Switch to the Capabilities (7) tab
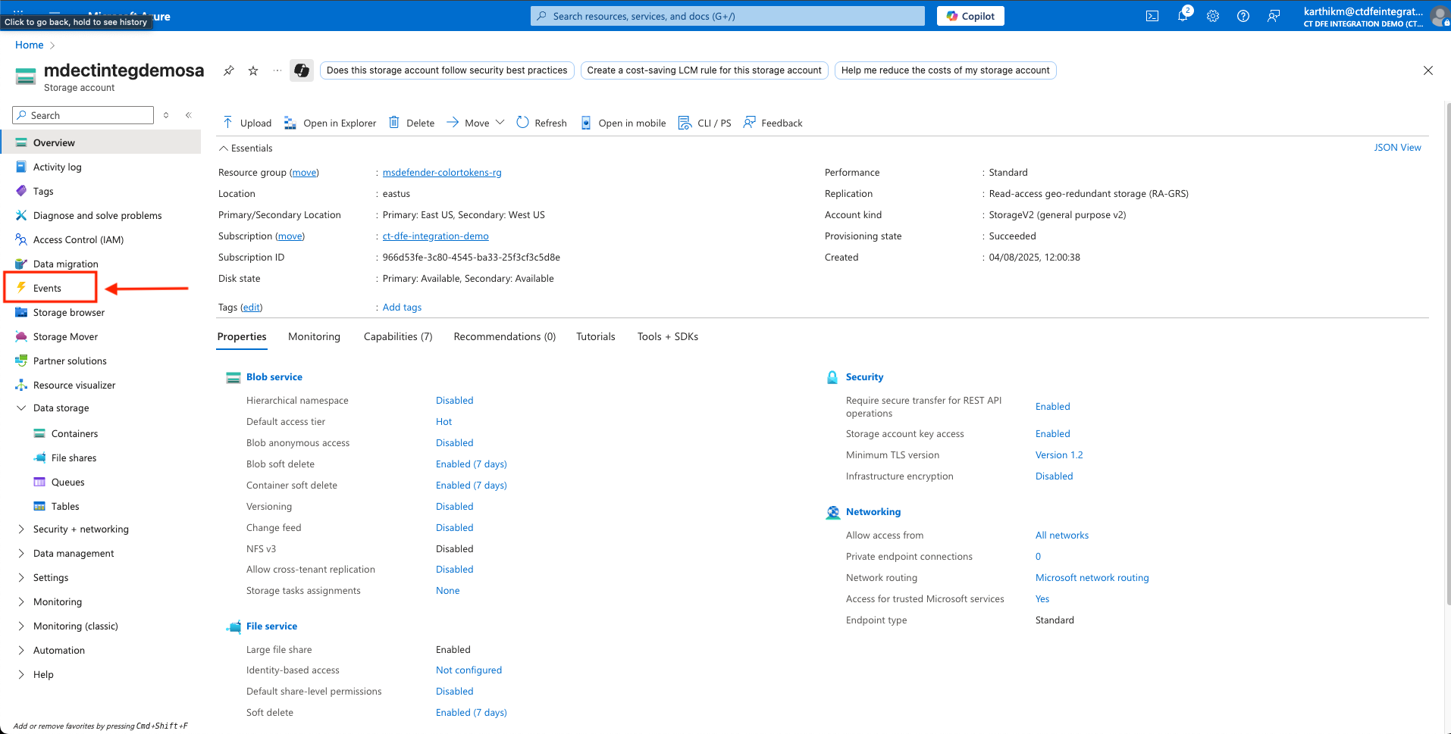Image resolution: width=1451 pixels, height=734 pixels. pos(397,336)
